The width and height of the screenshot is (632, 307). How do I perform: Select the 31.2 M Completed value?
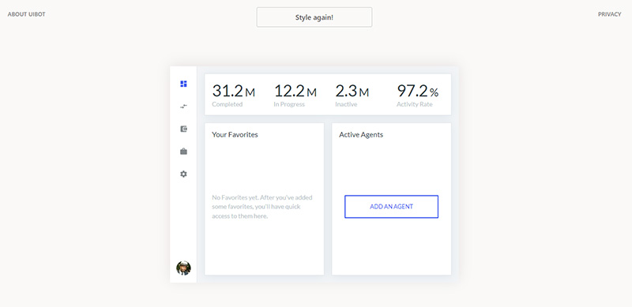[234, 91]
